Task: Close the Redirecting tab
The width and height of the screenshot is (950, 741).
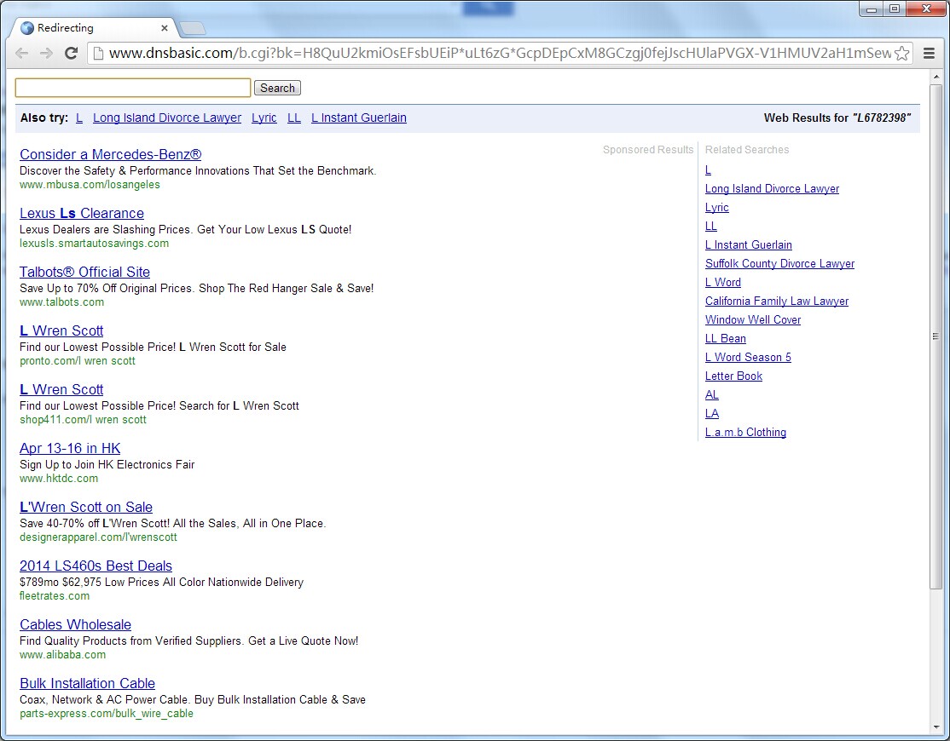Action: point(165,28)
